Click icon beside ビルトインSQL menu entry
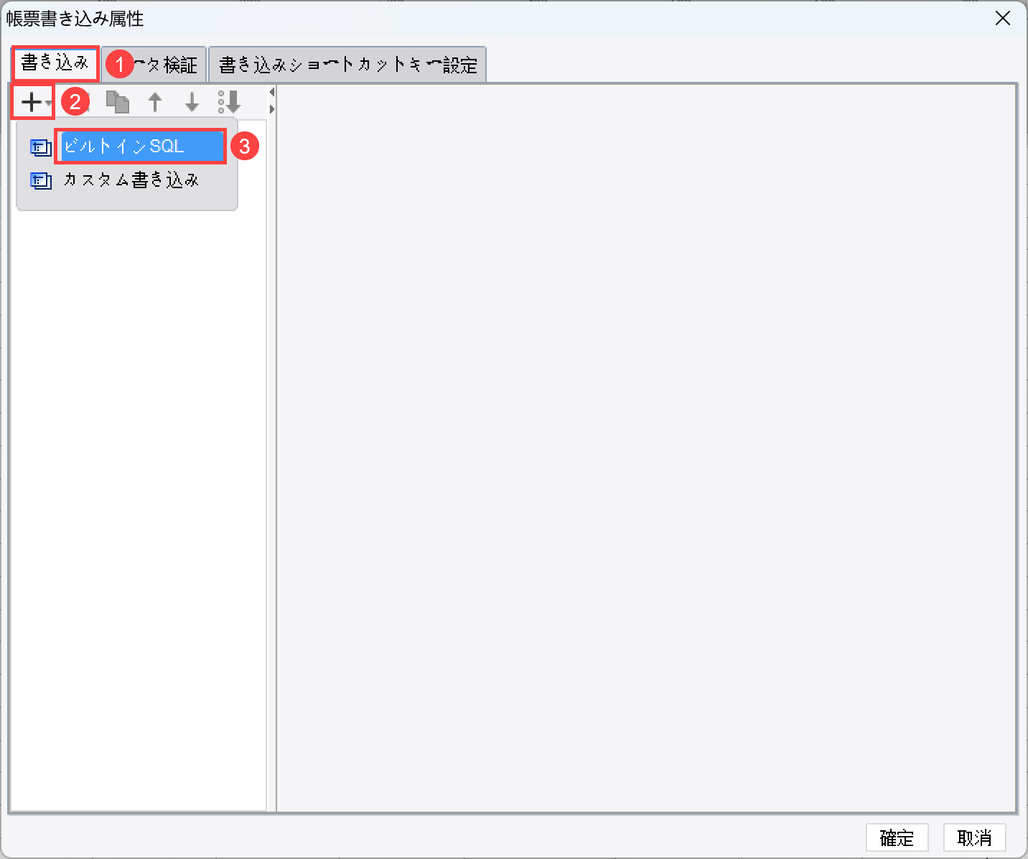This screenshot has width=1028, height=859. pyautogui.click(x=41, y=147)
